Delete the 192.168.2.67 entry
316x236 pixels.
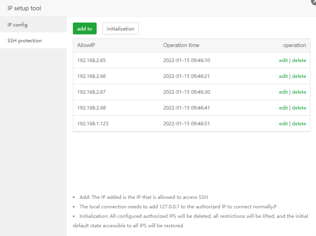coord(299,92)
